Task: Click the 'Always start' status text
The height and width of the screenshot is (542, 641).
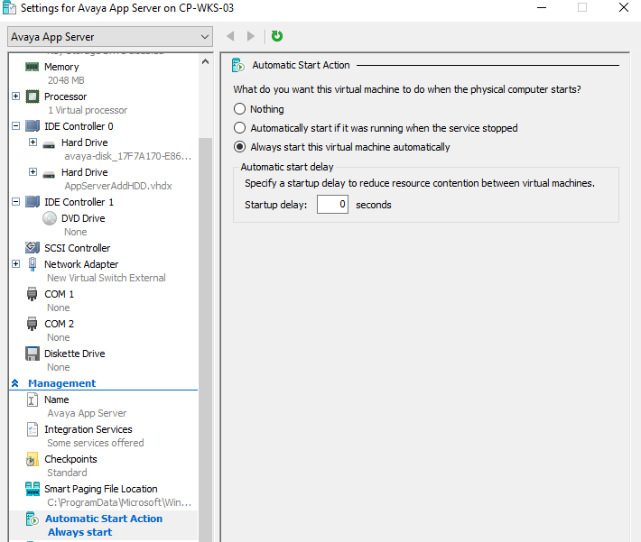Action: pyautogui.click(x=80, y=532)
